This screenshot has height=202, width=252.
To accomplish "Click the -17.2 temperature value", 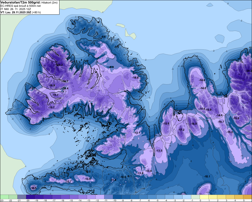I will (x=181, y=130).
